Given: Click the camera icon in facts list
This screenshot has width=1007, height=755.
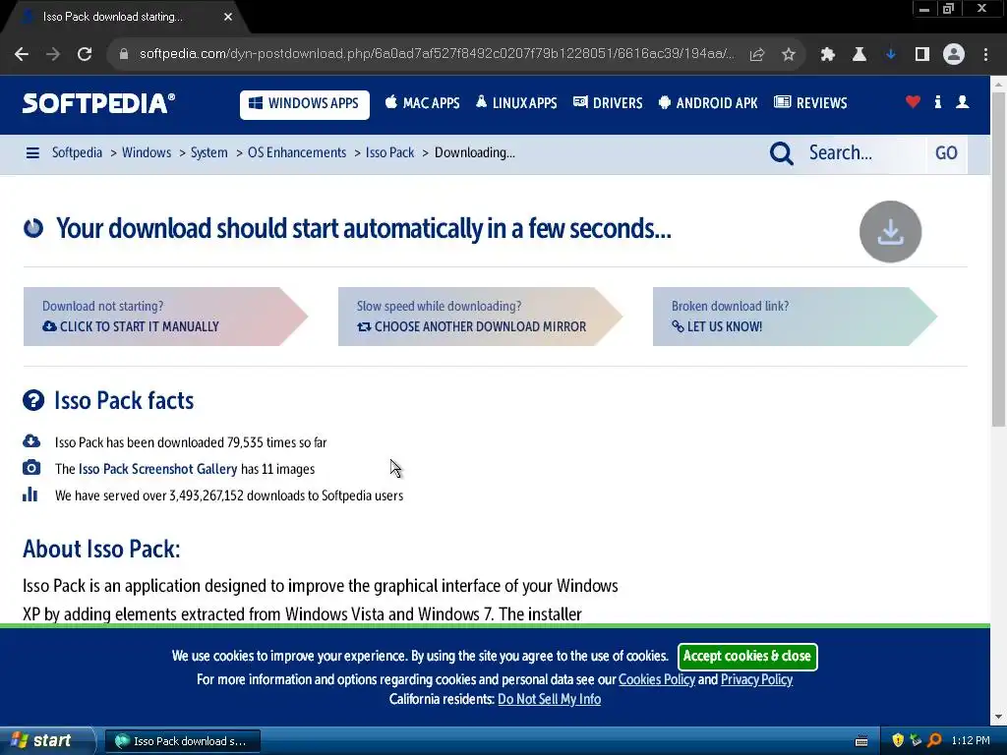Looking at the screenshot, I should 30,467.
